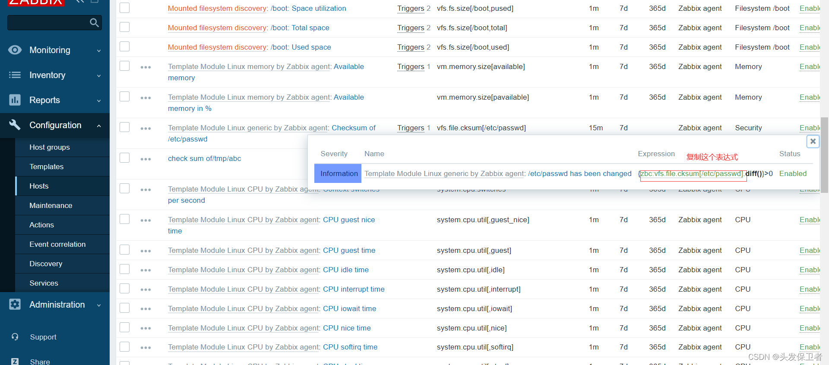The height and width of the screenshot is (365, 829).
Task: Click the sidebar search magnifier icon
Action: (94, 22)
